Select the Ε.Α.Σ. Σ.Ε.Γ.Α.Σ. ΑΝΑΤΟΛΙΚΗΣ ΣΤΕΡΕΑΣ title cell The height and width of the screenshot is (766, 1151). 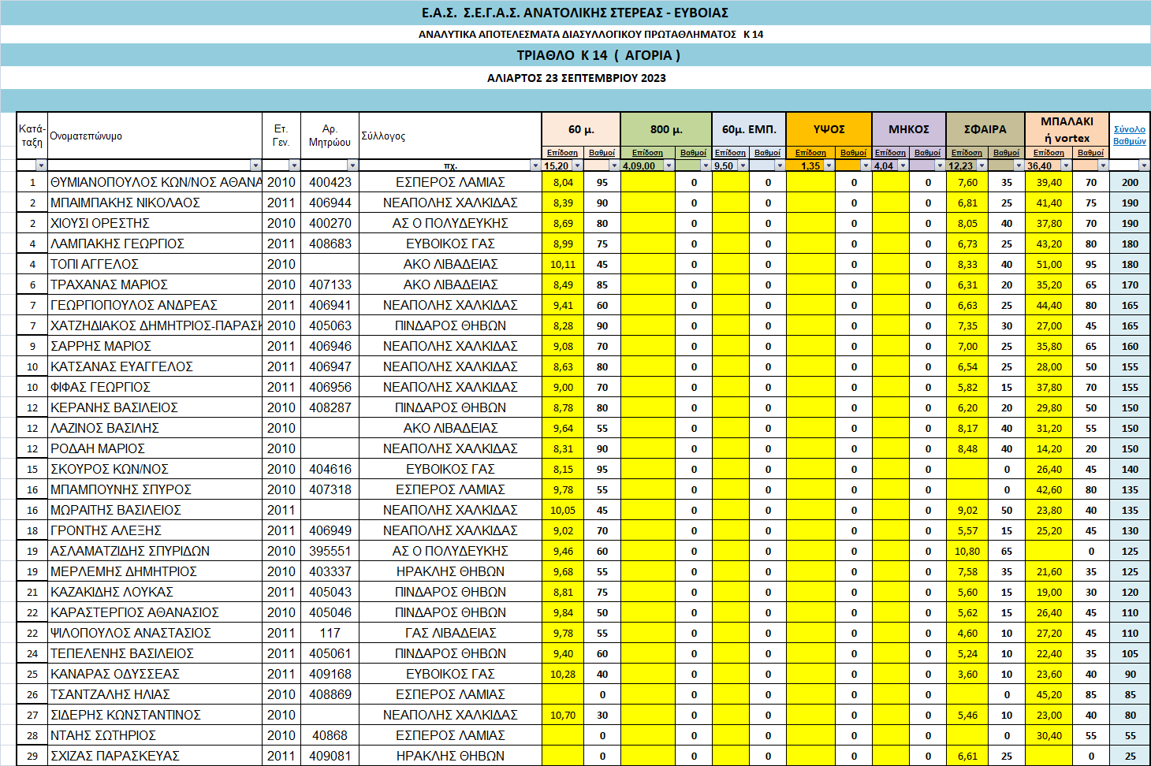tap(575, 13)
